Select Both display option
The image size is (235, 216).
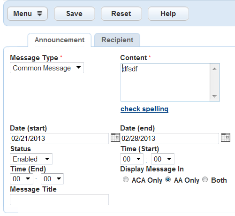(x=205, y=179)
